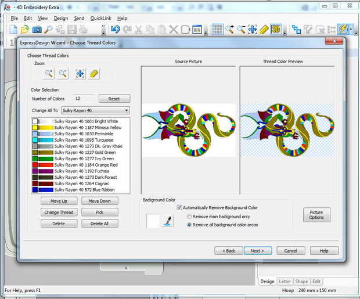Click the Cancel button

point(291,251)
